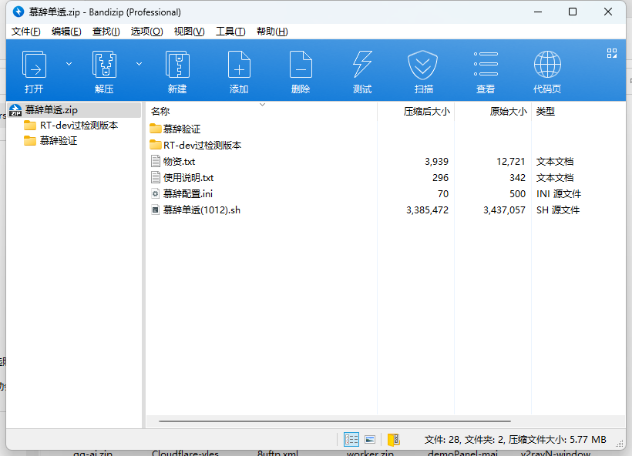This screenshot has height=456, width=632.
Task: Click the Scan (扫描) shield icon
Action: 423,65
